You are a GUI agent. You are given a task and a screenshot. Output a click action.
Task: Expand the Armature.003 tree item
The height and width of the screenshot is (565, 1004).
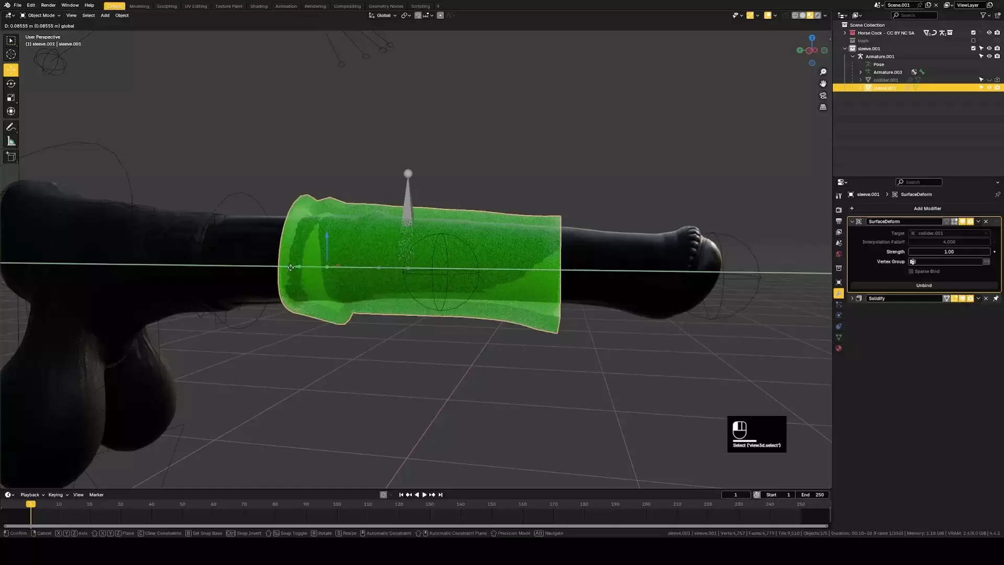point(860,72)
